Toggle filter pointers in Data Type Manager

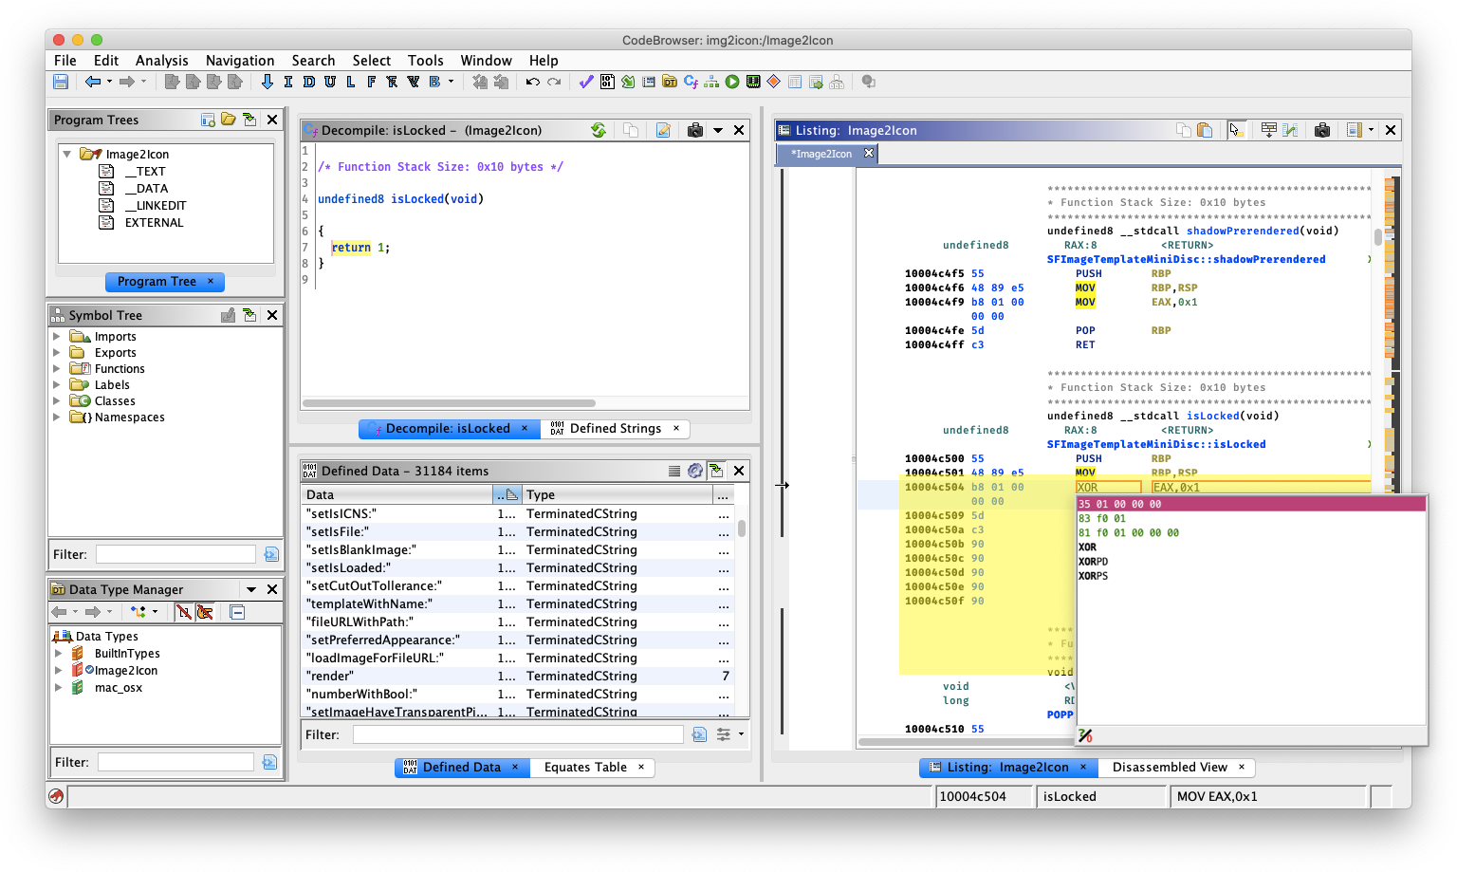point(205,612)
